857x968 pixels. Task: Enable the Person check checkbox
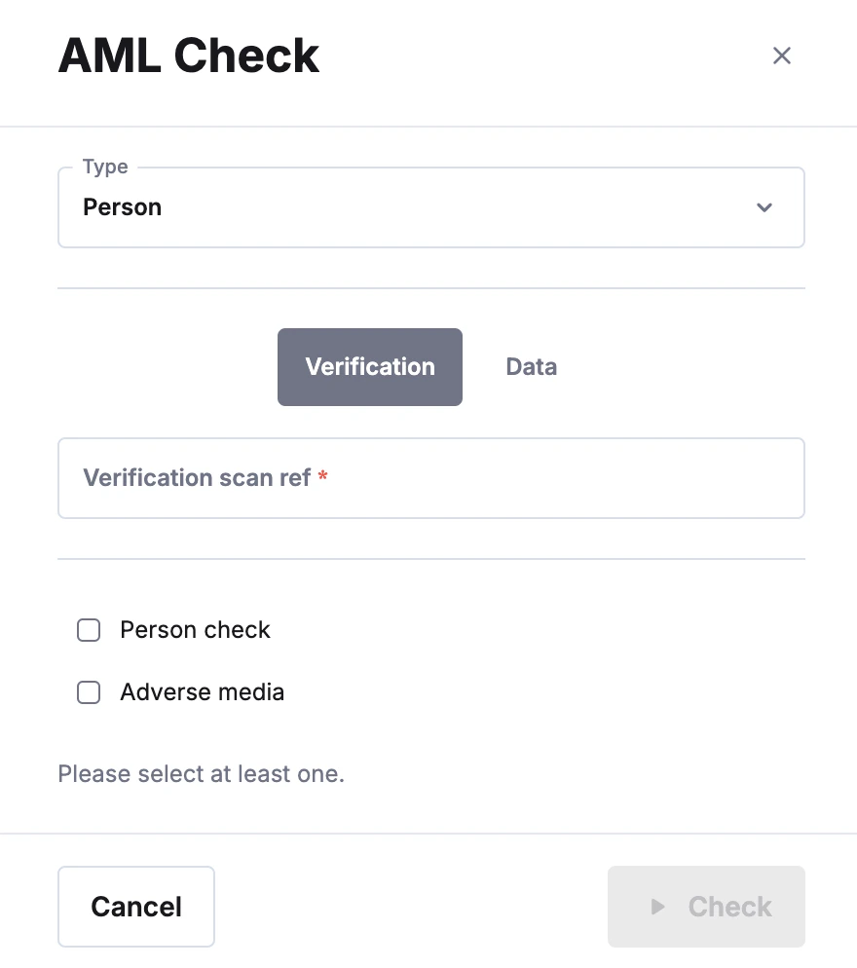[x=89, y=630]
